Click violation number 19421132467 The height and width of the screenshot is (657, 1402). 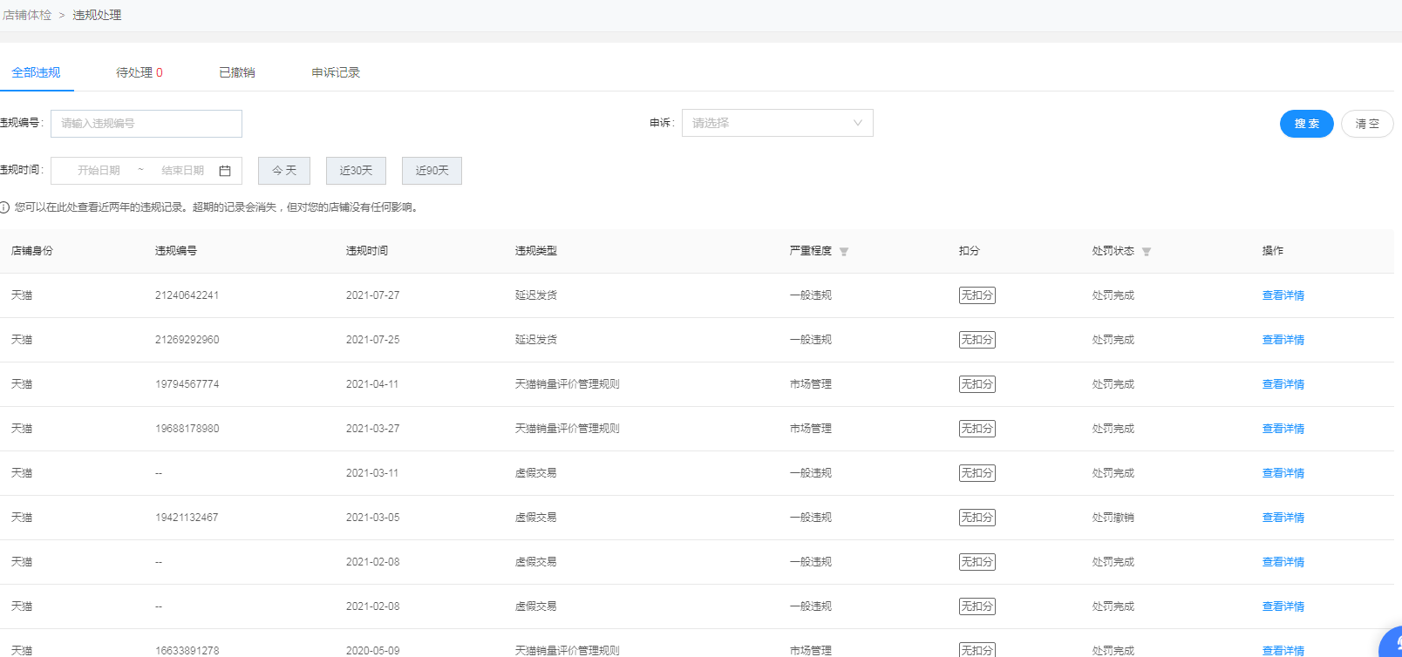pos(187,518)
